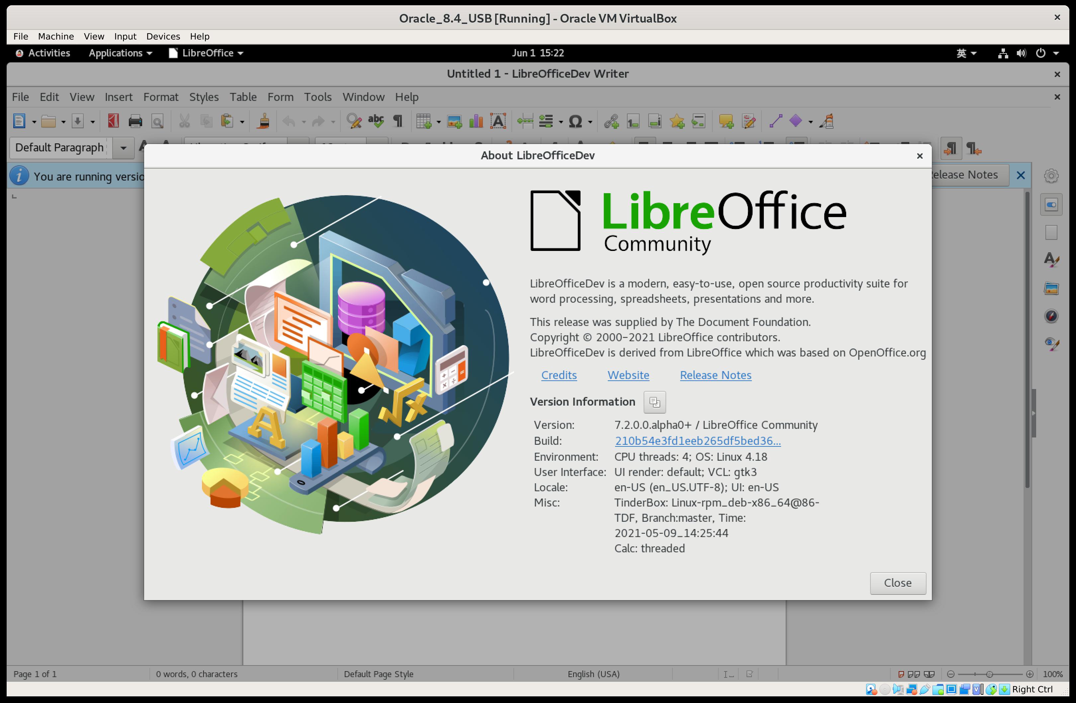Viewport: 1076px width, 703px height.
Task: Open the Table menu in Writer
Action: (243, 97)
